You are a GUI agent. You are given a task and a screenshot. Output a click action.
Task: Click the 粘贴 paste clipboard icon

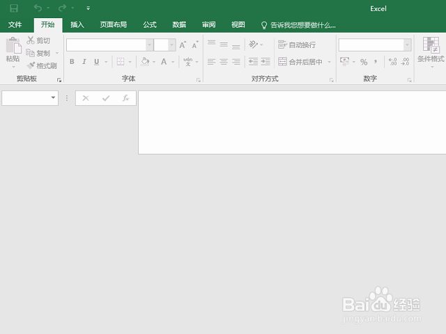(13, 45)
